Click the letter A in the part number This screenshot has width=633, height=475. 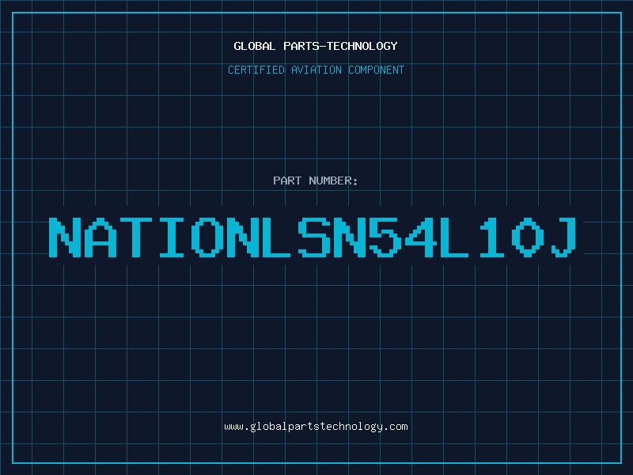(x=100, y=237)
